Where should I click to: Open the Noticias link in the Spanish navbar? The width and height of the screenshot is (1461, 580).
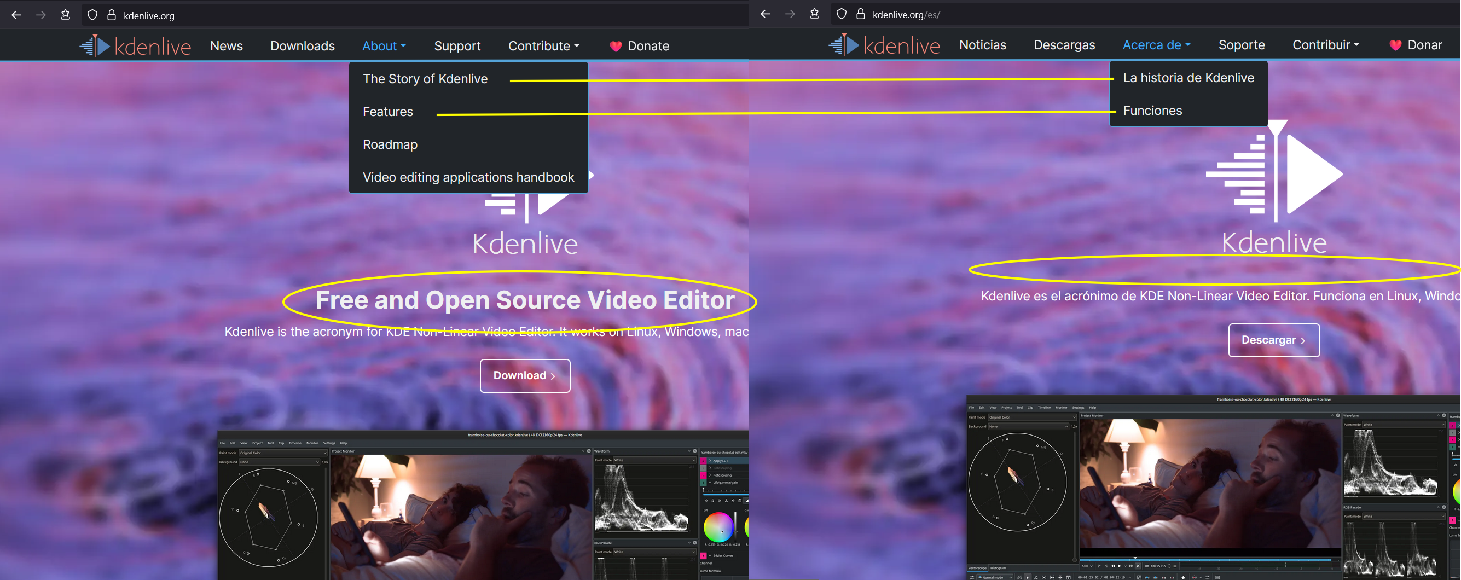pos(982,45)
